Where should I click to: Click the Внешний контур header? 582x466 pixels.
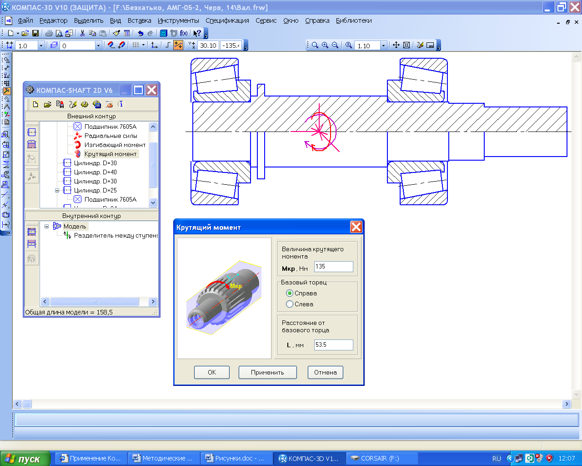(x=91, y=116)
